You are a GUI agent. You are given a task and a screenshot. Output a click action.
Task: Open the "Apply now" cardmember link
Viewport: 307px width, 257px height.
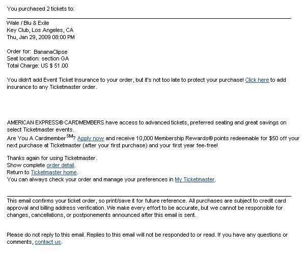click(x=91, y=138)
